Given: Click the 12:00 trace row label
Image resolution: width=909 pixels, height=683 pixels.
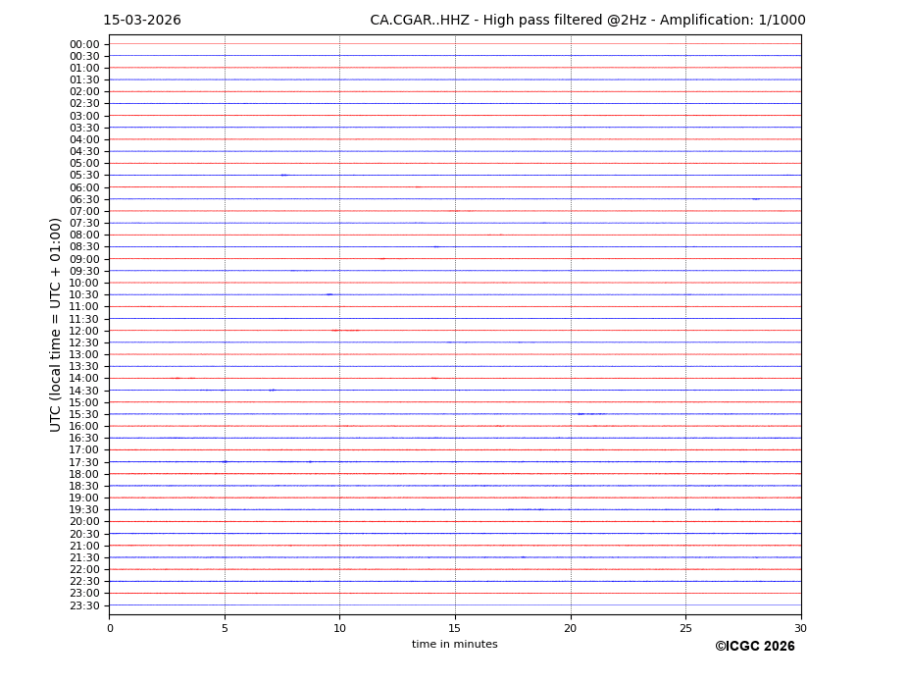Looking at the screenshot, I should tap(84, 331).
